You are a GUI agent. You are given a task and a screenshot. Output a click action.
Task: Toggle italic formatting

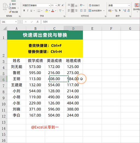28,11
